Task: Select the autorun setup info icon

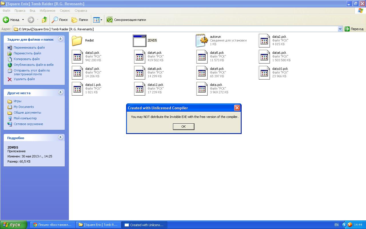Action: (202, 41)
